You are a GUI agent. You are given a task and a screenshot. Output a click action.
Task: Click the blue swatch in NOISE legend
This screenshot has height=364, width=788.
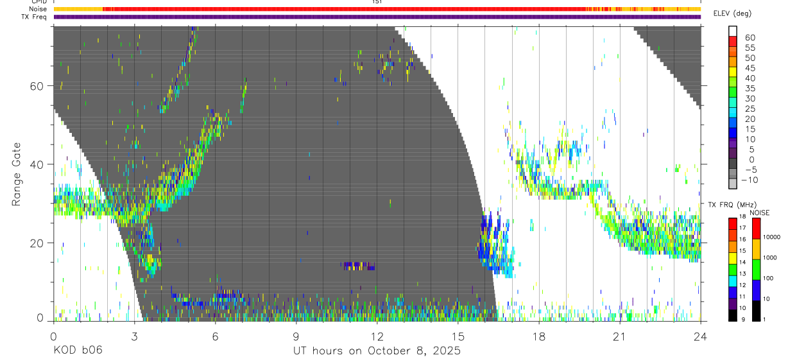[x=755, y=290]
